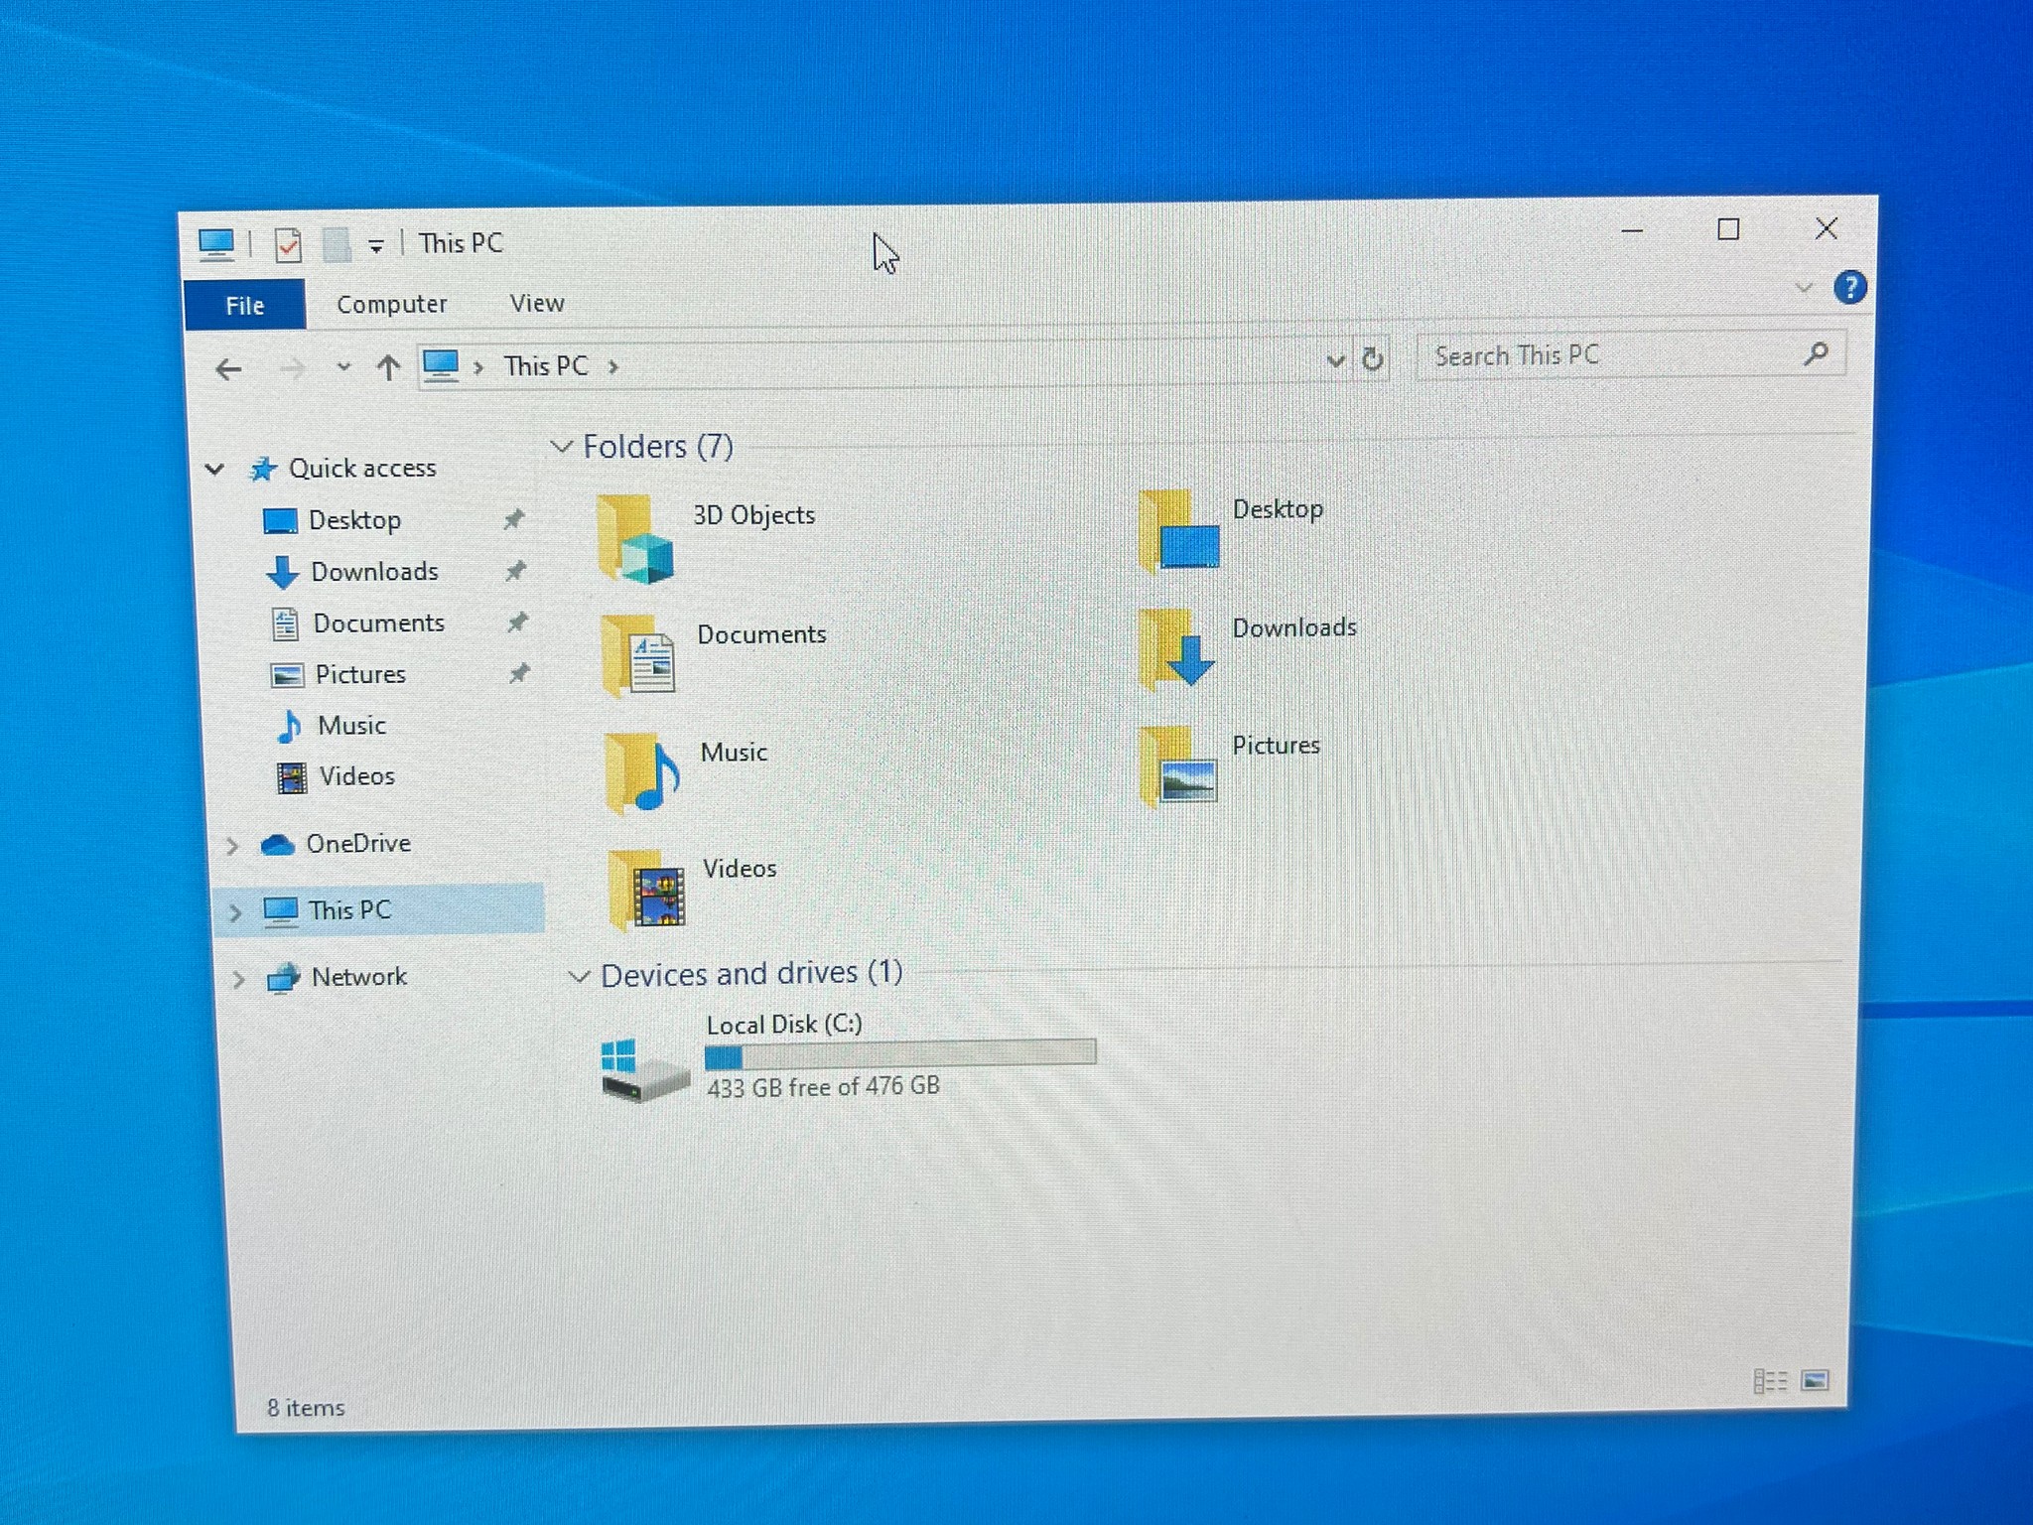Open the View ribbon tab
Screen dimensions: 2033x1525
537,303
